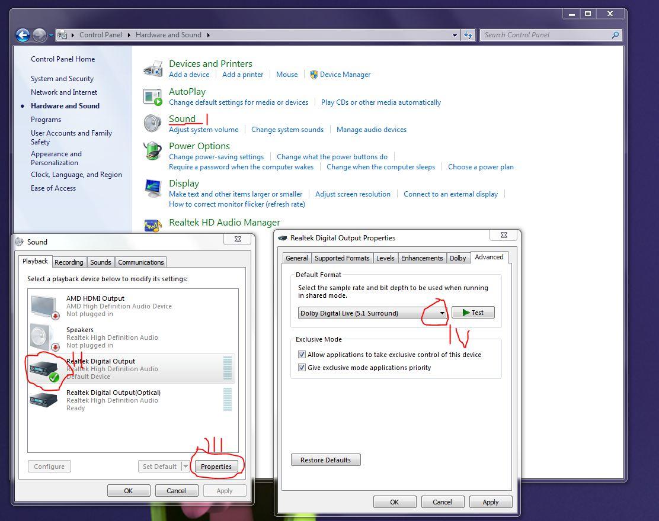The image size is (659, 521).
Task: Open System and Security in sidebar
Action: (62, 79)
